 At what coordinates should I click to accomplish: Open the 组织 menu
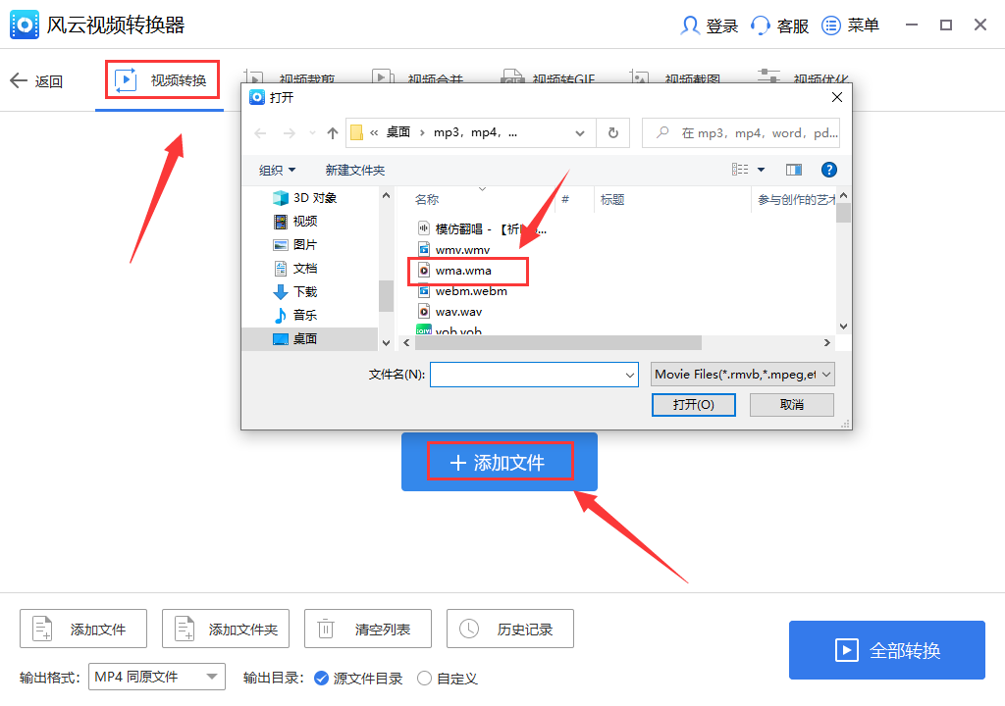coord(277,170)
